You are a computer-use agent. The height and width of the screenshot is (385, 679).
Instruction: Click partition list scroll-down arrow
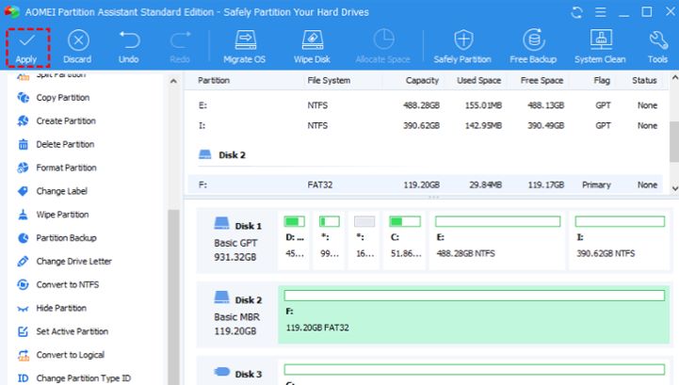tap(674, 188)
